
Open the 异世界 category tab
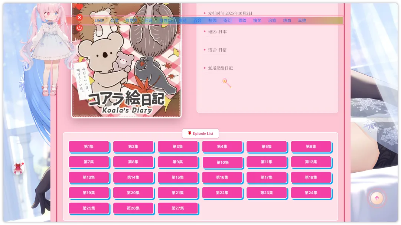[x=131, y=20]
